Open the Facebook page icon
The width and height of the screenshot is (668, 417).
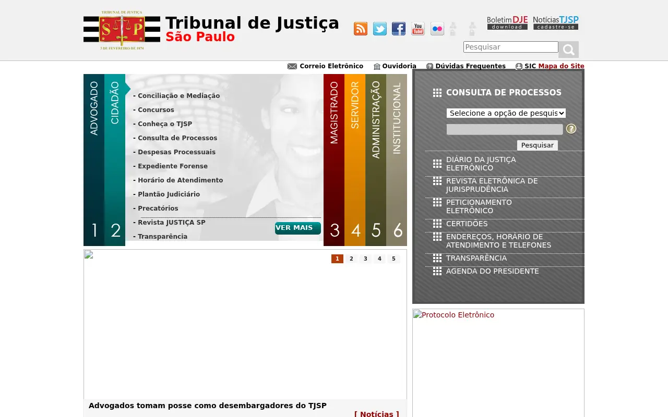click(399, 29)
